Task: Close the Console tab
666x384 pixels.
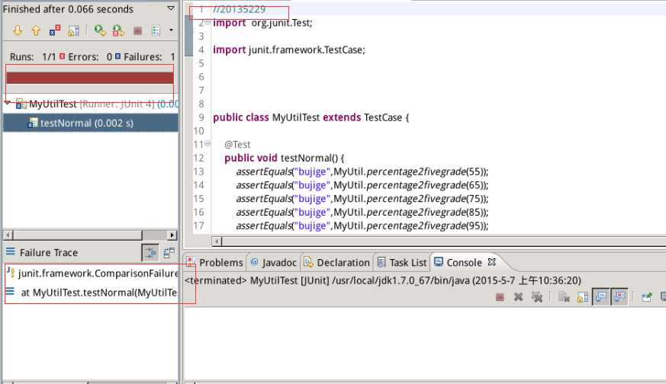Action: pyautogui.click(x=492, y=262)
